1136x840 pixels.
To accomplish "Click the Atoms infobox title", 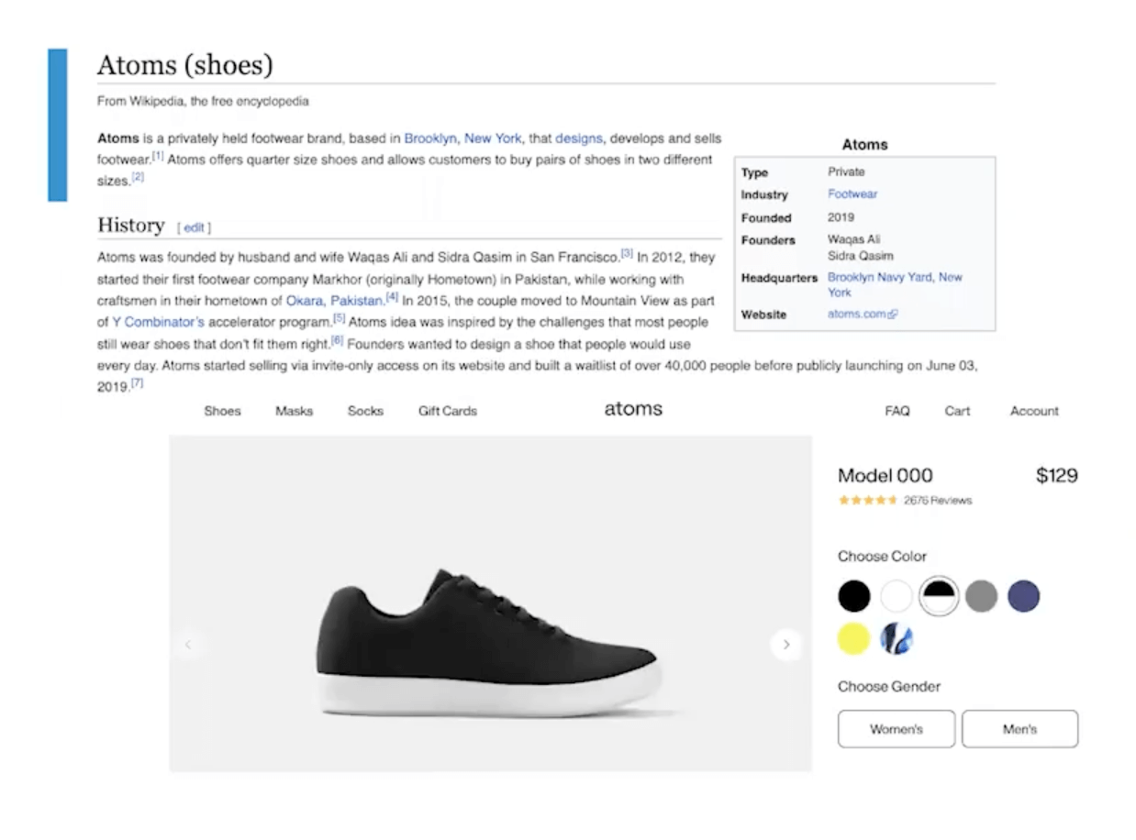I will (865, 145).
